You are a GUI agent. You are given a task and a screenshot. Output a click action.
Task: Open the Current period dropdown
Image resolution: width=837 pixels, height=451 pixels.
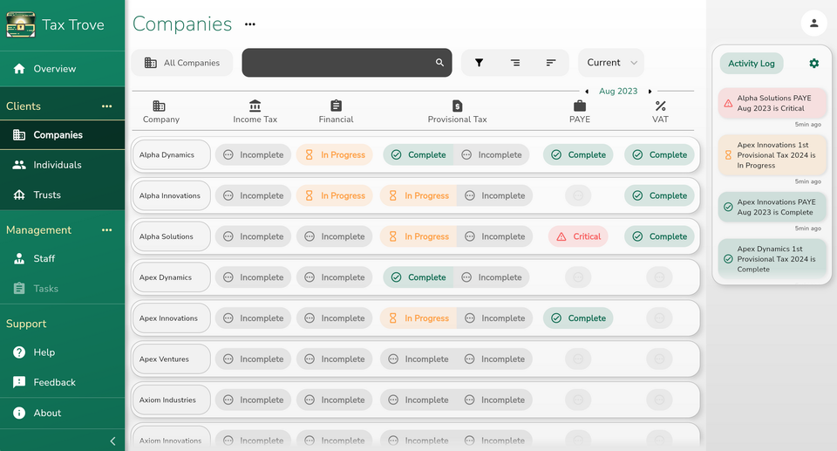[611, 63]
